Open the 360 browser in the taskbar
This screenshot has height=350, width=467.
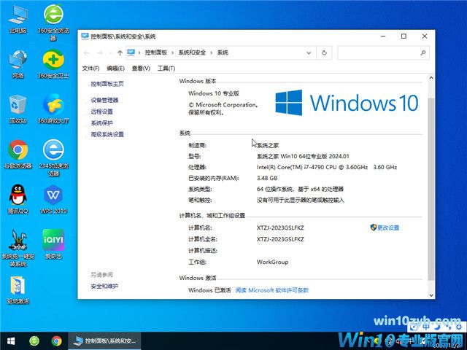(34, 341)
